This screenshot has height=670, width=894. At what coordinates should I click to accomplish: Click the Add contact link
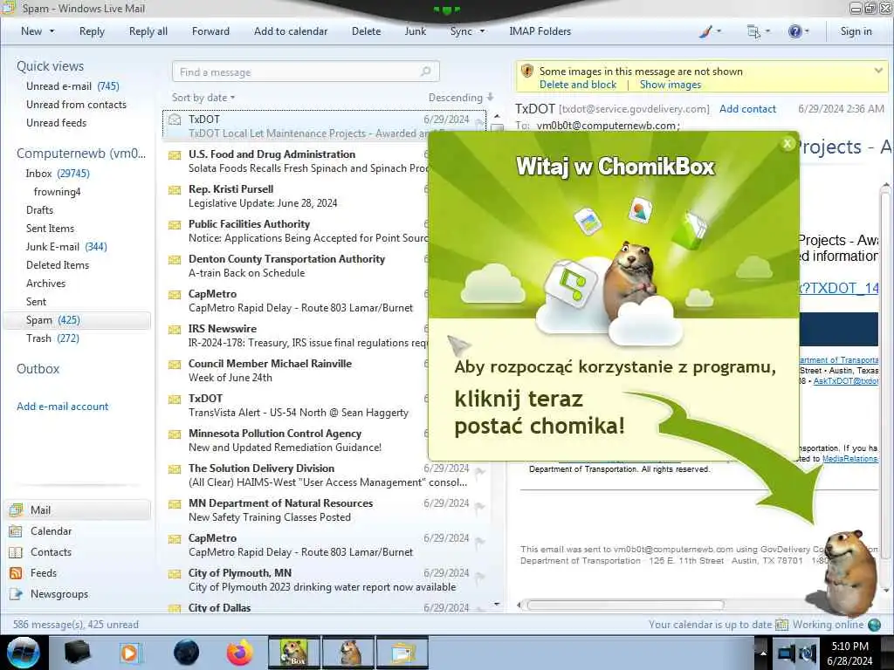click(747, 109)
